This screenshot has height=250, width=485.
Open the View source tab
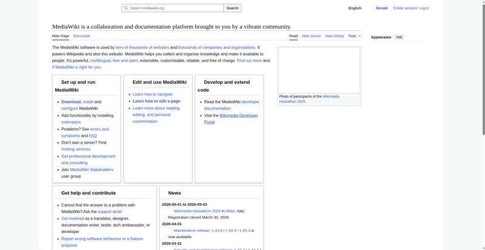(x=311, y=36)
